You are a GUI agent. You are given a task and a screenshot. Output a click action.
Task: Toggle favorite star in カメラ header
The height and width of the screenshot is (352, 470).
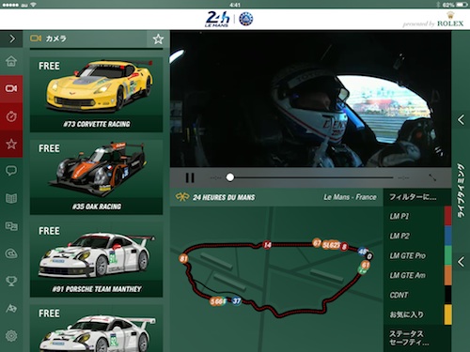click(x=158, y=39)
